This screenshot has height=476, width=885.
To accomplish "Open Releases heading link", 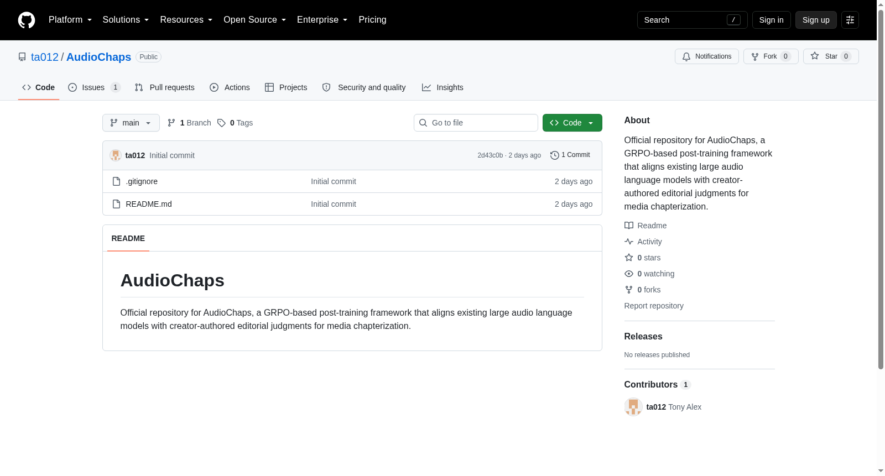I will click(643, 337).
